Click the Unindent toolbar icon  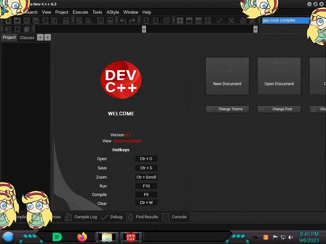155,20
